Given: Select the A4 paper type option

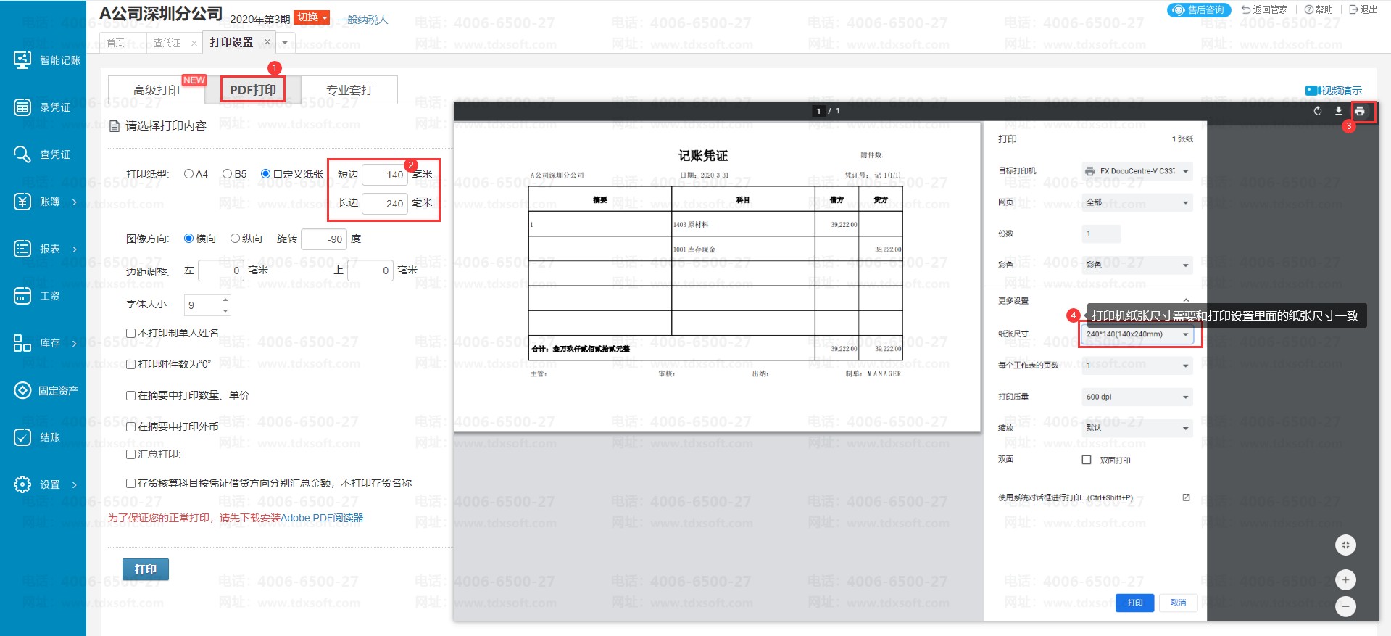Looking at the screenshot, I should point(189,174).
